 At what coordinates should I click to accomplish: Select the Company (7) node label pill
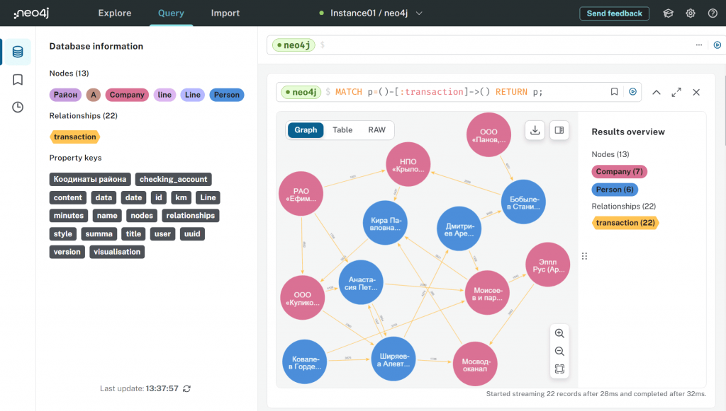pos(619,171)
